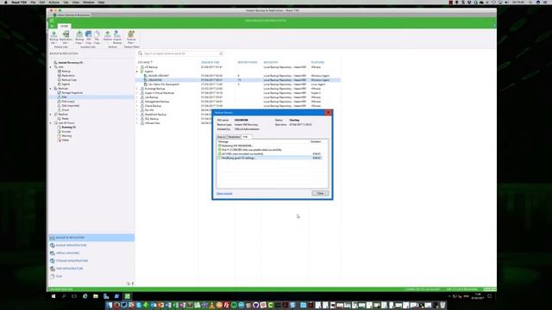This screenshot has height=310, width=552.
Task: Select the Management Backup row
Action: (x=238, y=102)
